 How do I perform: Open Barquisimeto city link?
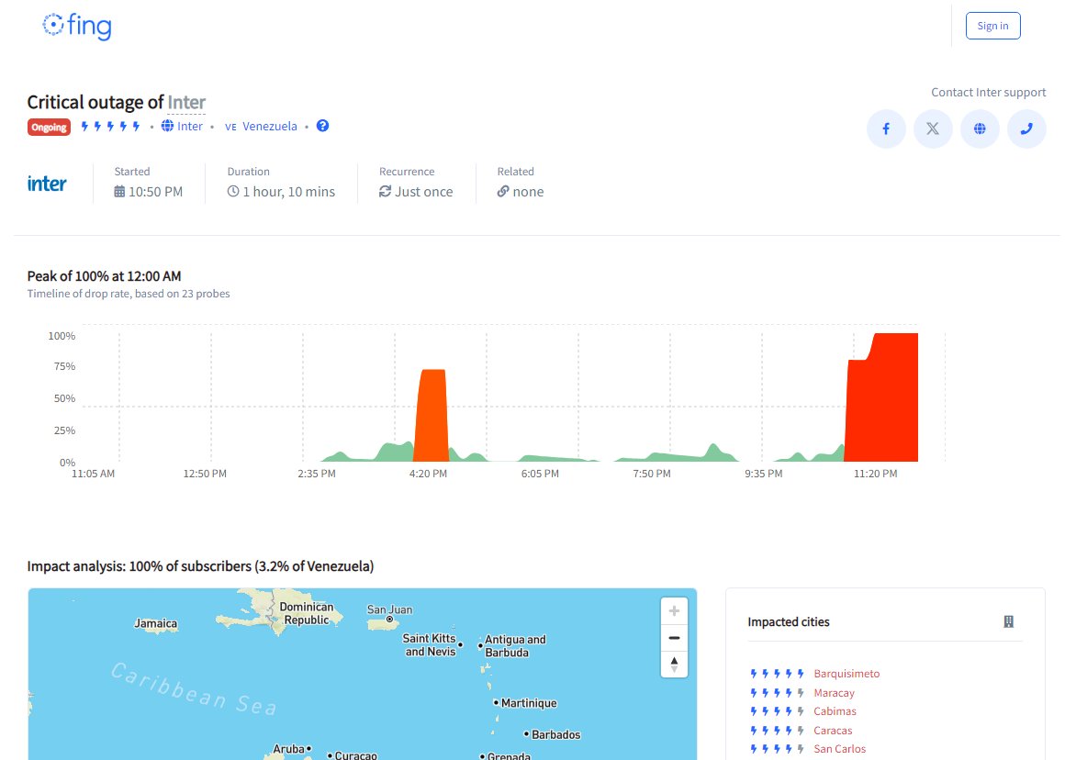[846, 674]
